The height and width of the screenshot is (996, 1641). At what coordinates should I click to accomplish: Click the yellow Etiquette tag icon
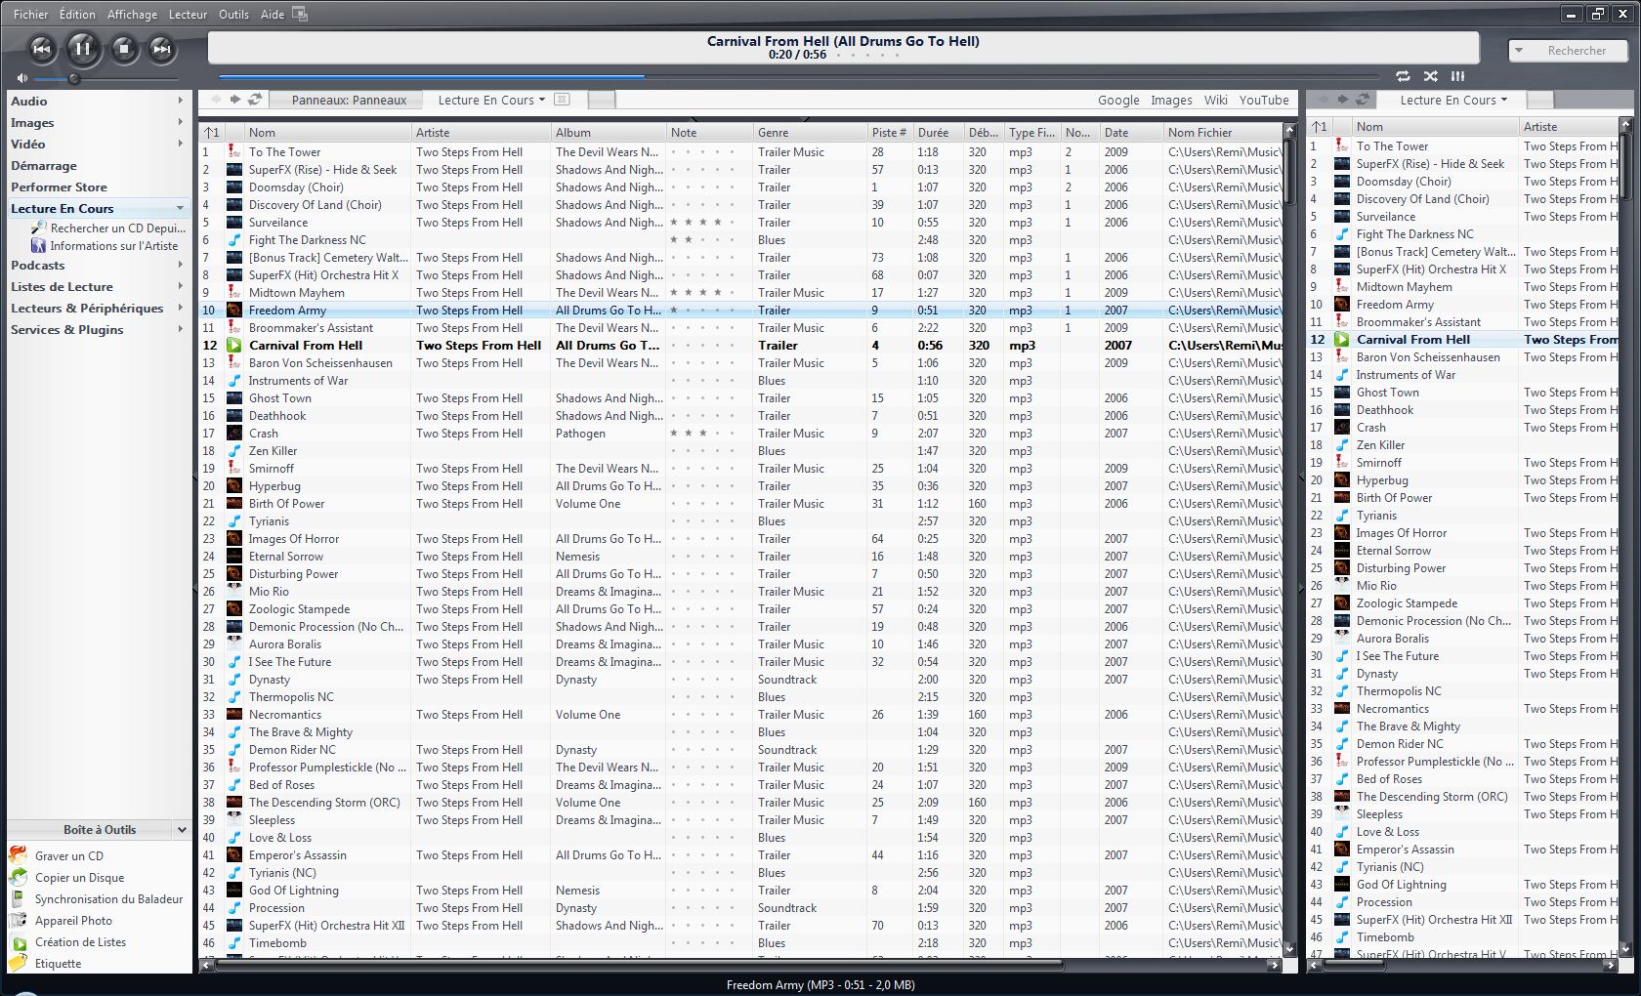(18, 964)
